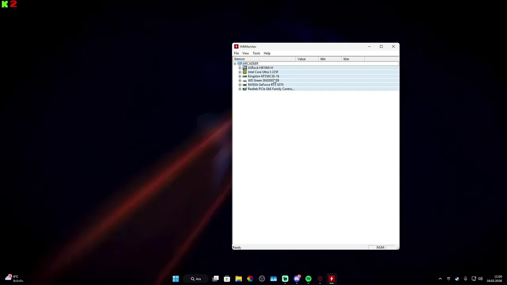Click the Kingston RAM module icon
Image resolution: width=507 pixels, height=285 pixels.
click(x=244, y=76)
